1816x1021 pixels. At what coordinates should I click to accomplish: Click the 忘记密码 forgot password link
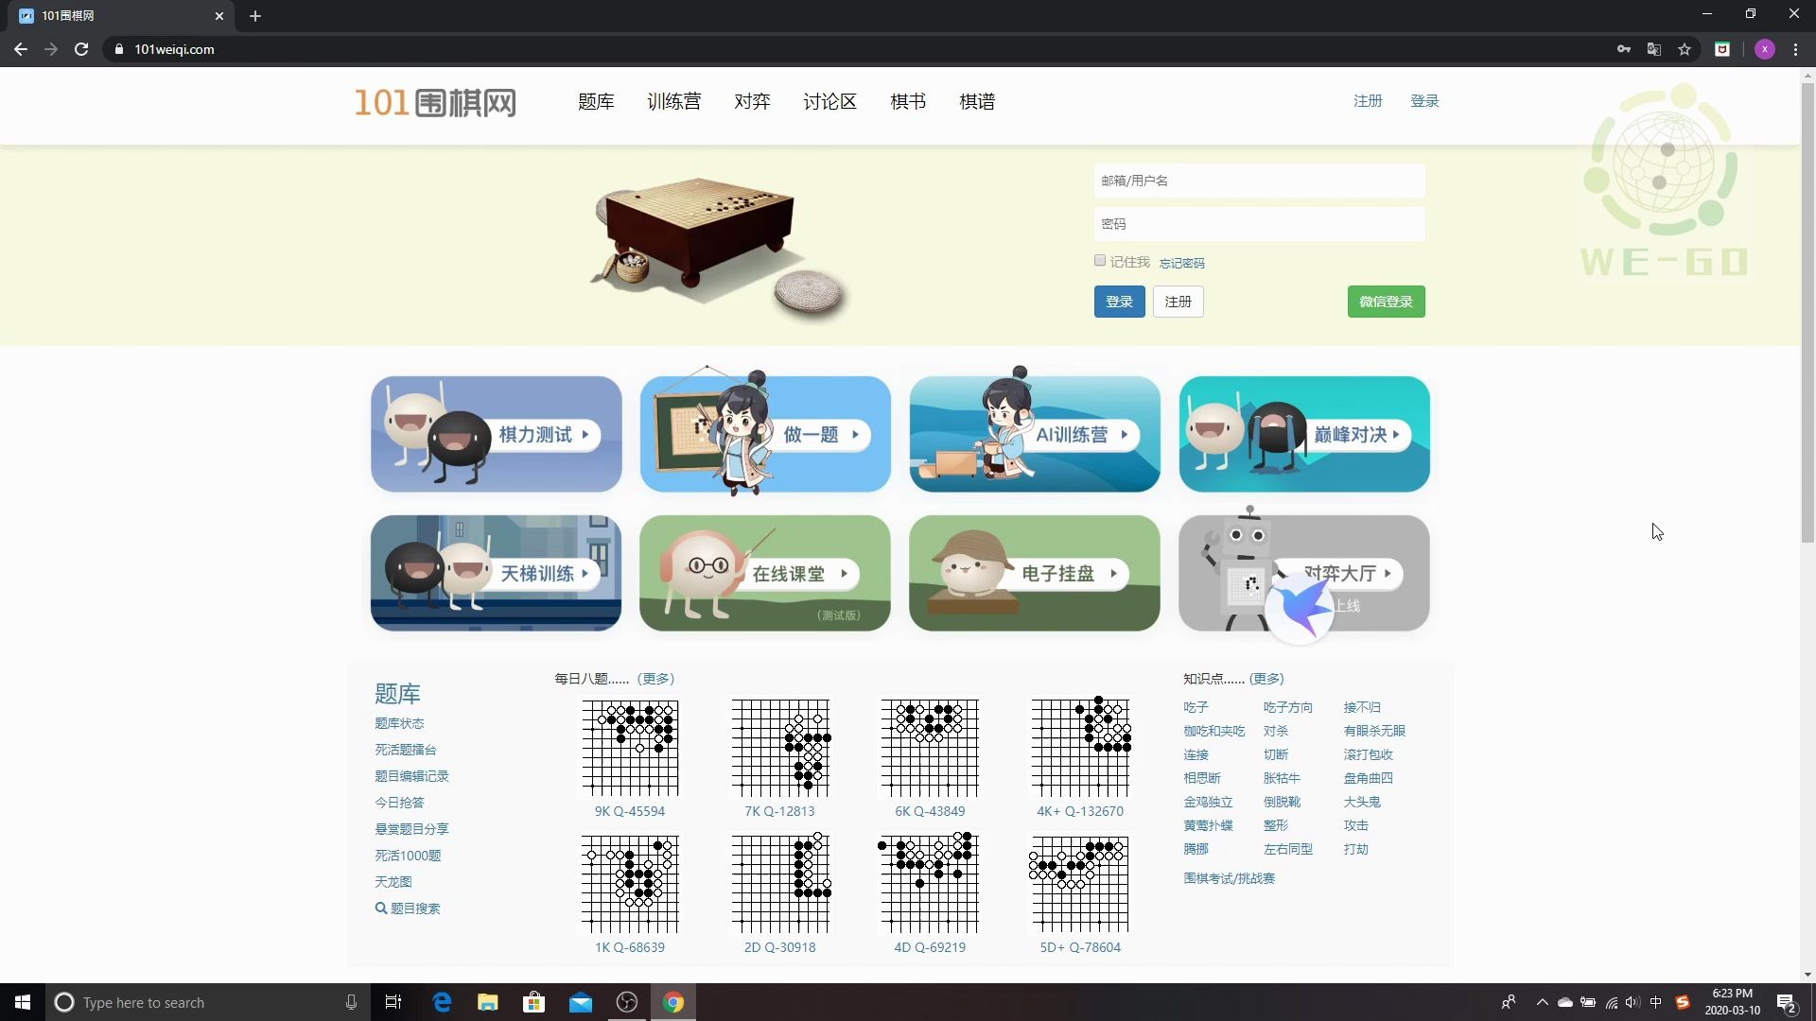(1182, 263)
